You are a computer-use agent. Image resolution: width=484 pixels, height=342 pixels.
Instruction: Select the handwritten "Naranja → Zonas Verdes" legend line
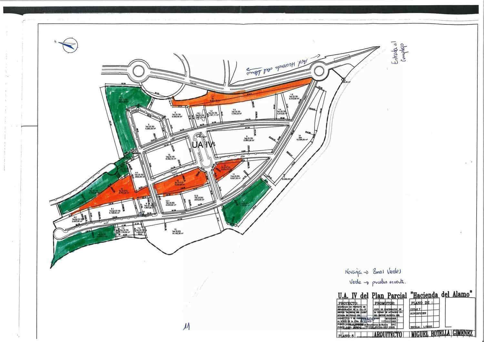coord(374,271)
